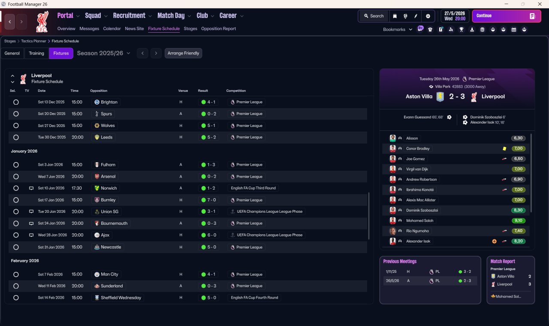Click the orange injury icon beside Alexander Isak
This screenshot has width=549, height=326.
pos(494,241)
